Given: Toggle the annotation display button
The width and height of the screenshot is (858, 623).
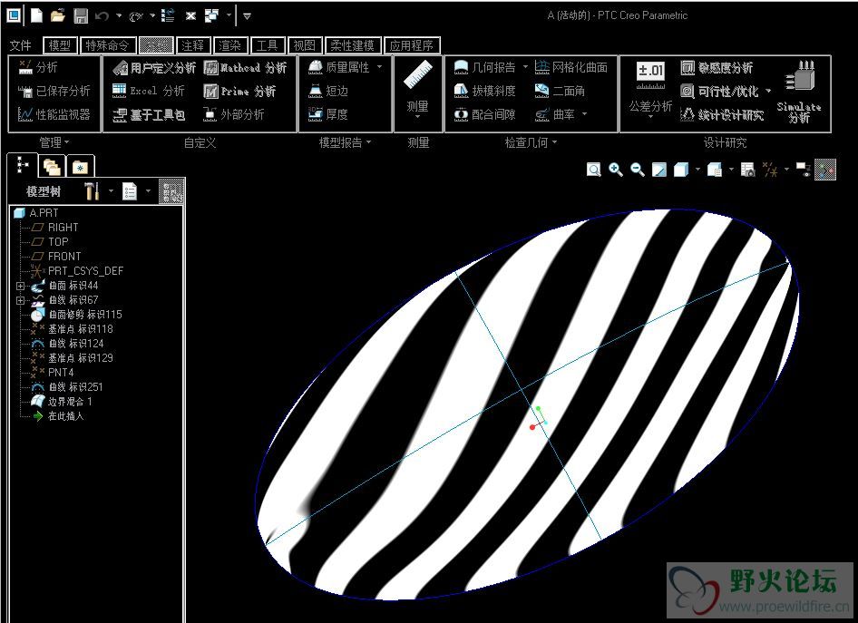Looking at the screenshot, I should [804, 170].
